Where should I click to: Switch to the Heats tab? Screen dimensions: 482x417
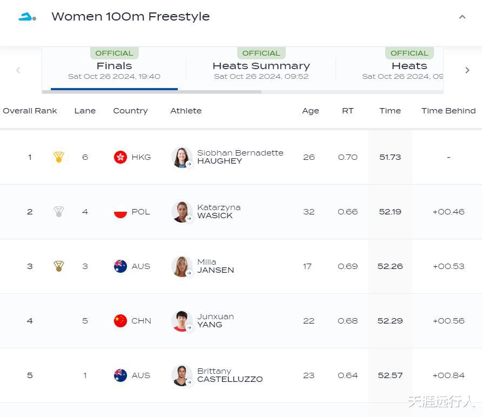tap(409, 66)
